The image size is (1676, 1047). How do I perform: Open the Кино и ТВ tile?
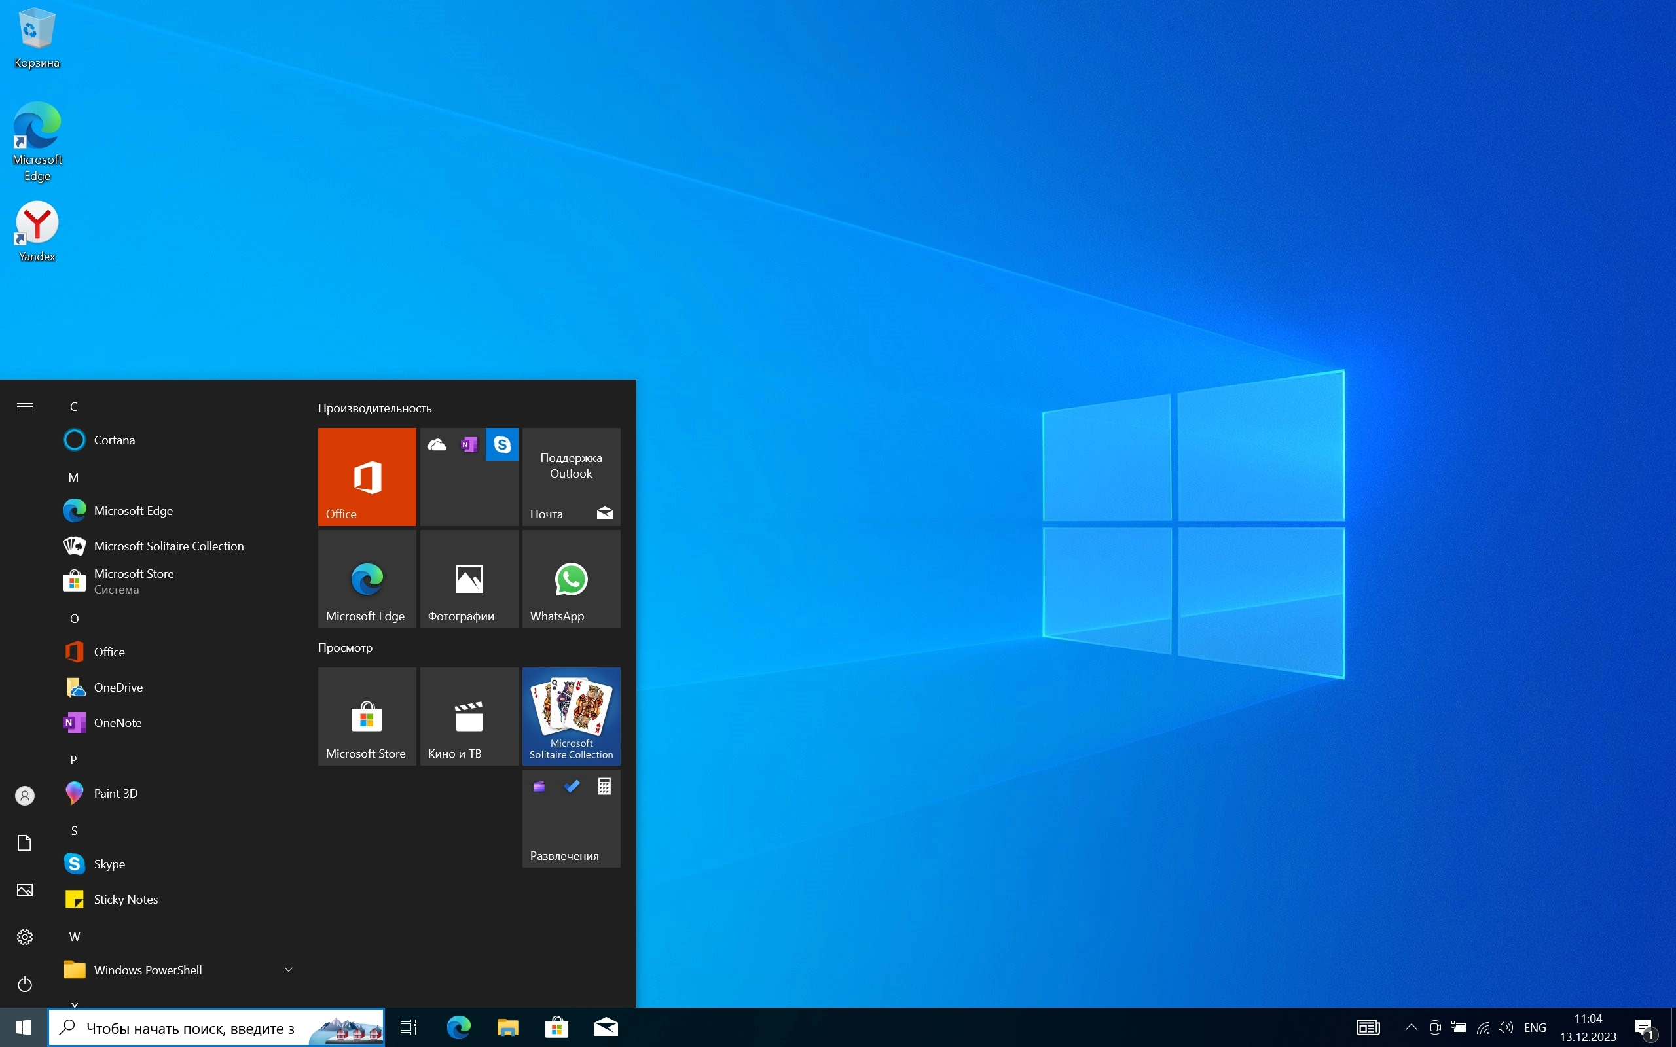(469, 716)
